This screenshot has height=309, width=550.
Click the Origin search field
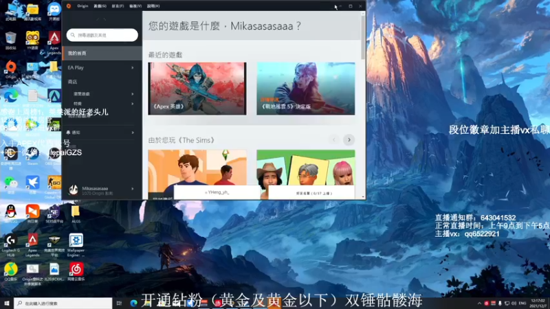click(x=102, y=35)
